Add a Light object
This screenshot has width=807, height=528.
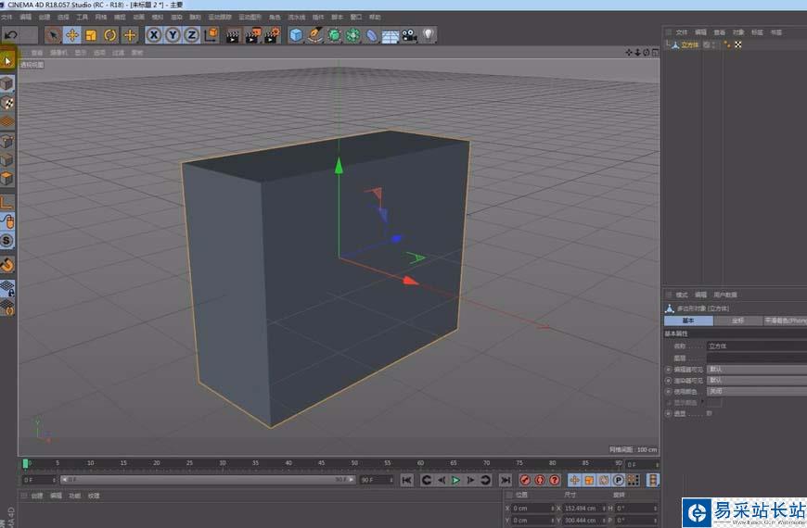click(429, 35)
